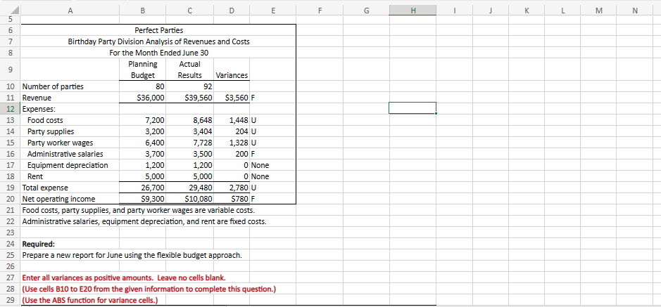Select row 12 header
The width and height of the screenshot is (661, 307).
[x=11, y=109]
